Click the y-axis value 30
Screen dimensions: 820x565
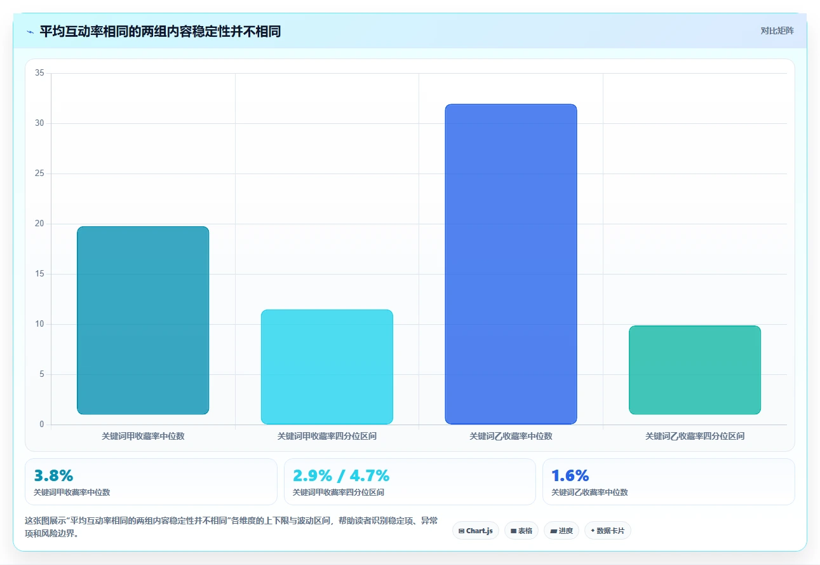click(39, 123)
